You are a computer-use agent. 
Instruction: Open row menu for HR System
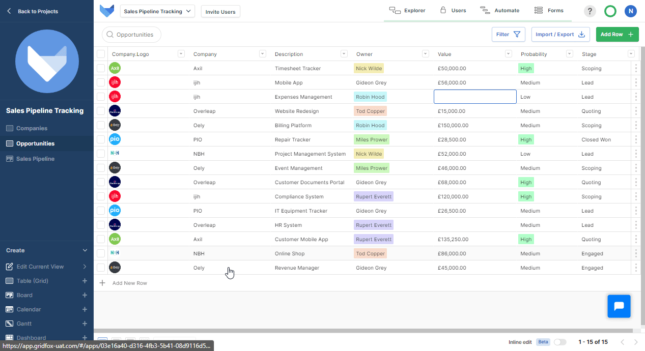(636, 225)
